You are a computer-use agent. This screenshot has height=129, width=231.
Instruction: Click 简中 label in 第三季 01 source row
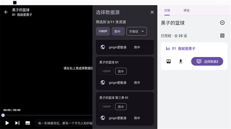coord(137,118)
